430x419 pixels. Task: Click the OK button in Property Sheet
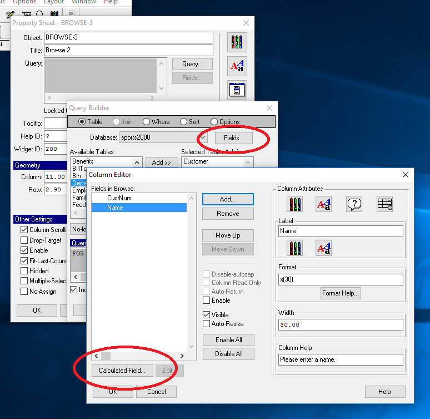[x=37, y=310]
